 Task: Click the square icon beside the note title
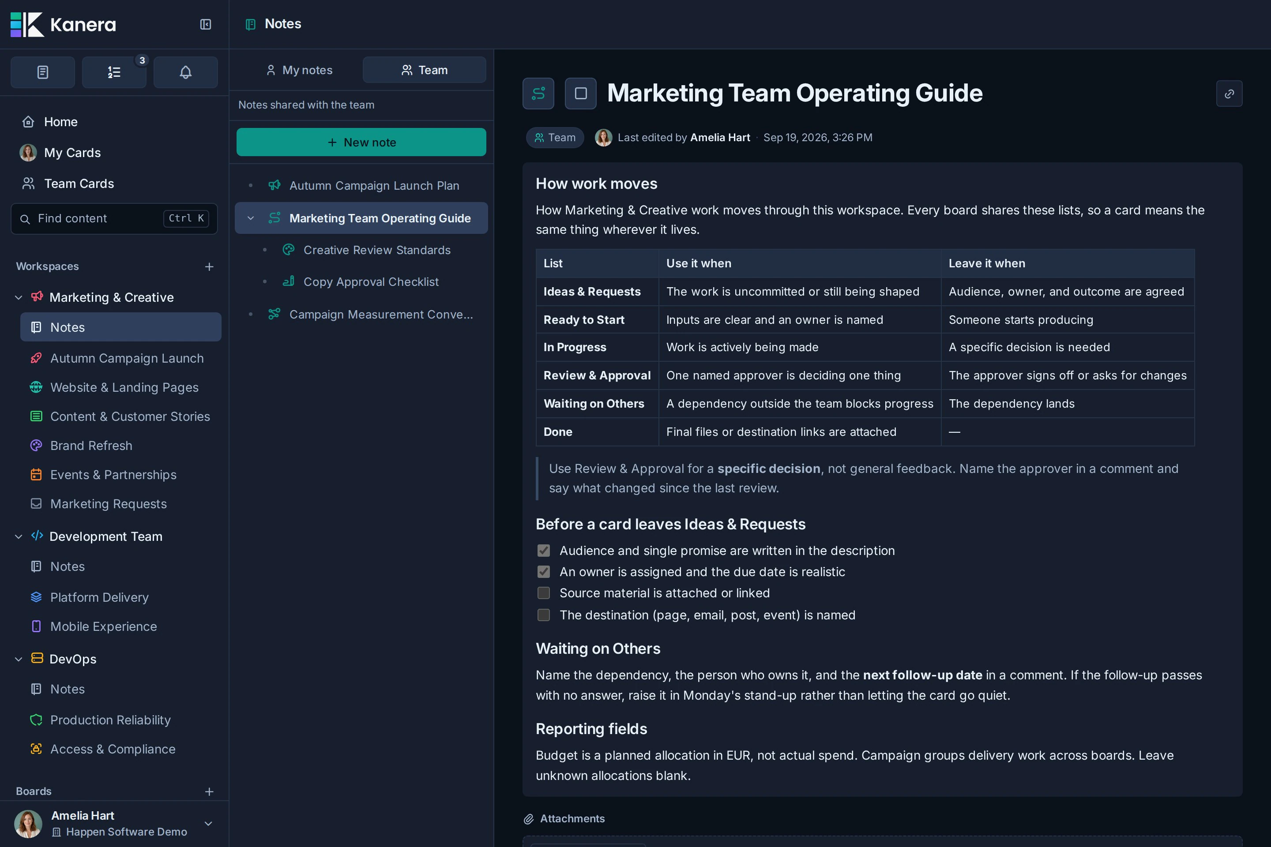(580, 94)
